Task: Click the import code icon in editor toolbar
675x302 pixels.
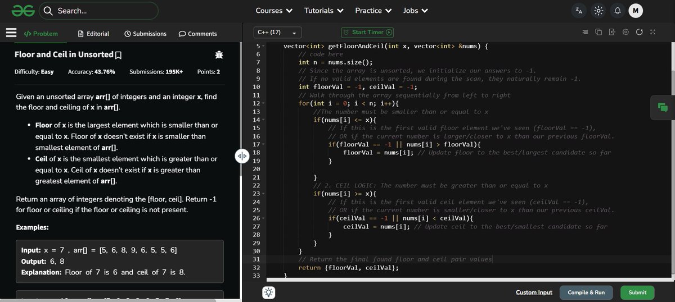Action: click(x=612, y=32)
